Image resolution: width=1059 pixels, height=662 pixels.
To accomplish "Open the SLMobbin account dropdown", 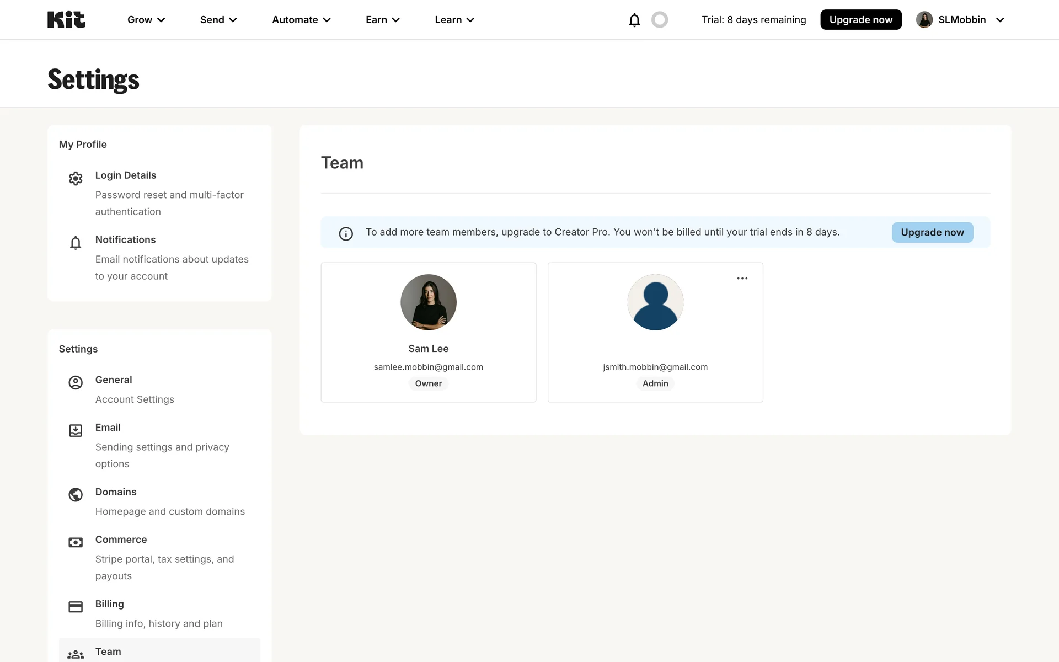I will [960, 20].
